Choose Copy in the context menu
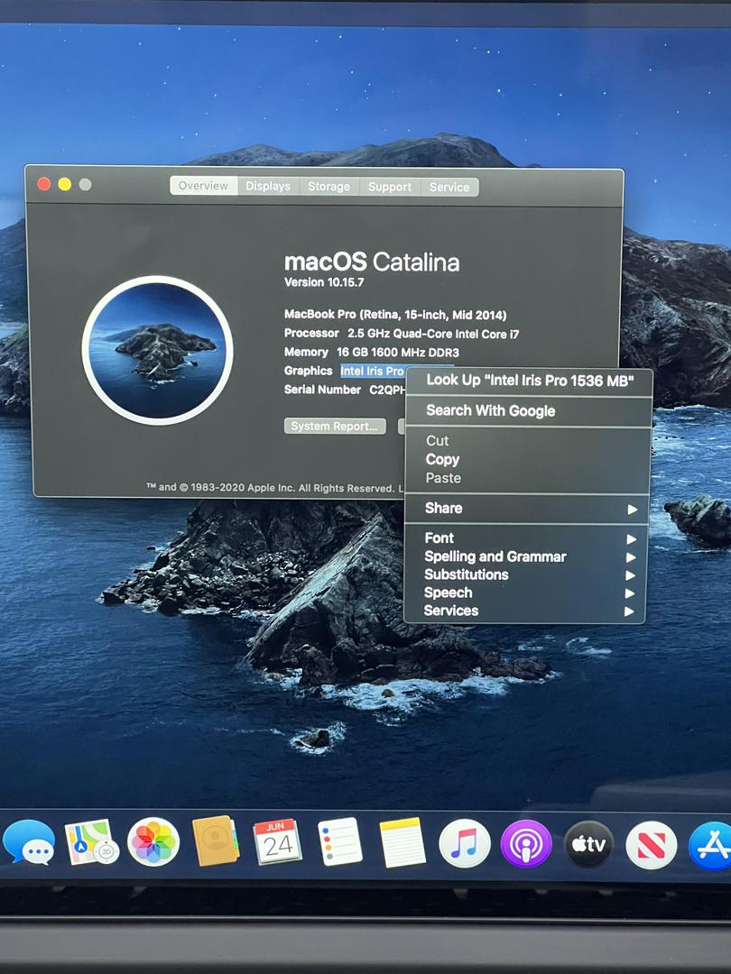 (x=527, y=460)
